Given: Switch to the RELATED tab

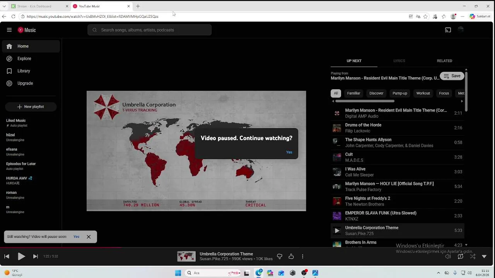Looking at the screenshot, I should (444, 61).
